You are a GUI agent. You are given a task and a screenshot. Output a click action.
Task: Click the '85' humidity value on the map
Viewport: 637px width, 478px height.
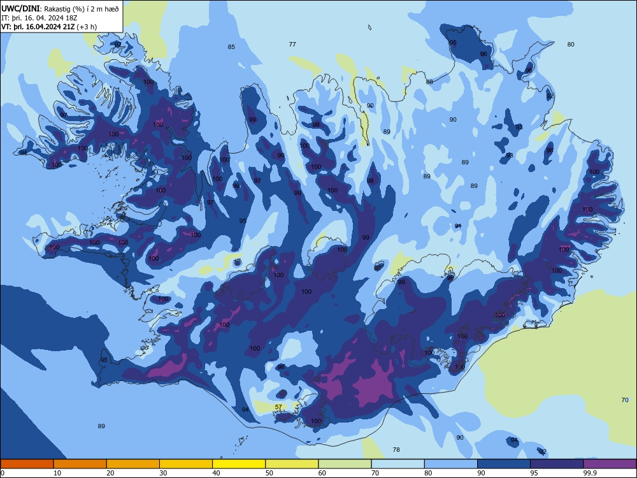[231, 47]
